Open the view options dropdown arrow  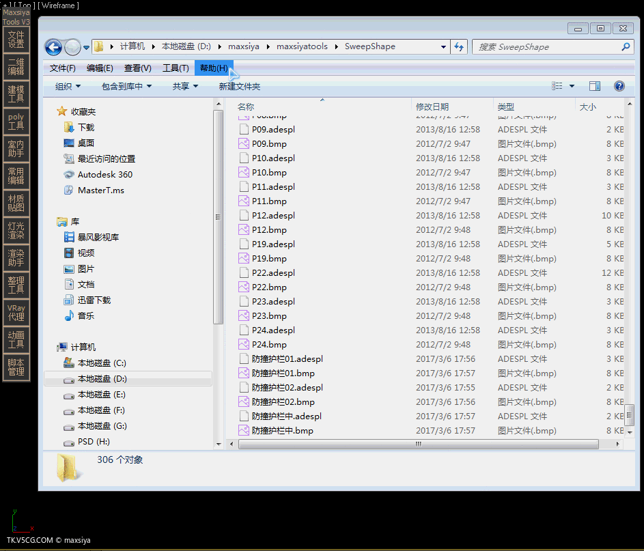pos(572,86)
